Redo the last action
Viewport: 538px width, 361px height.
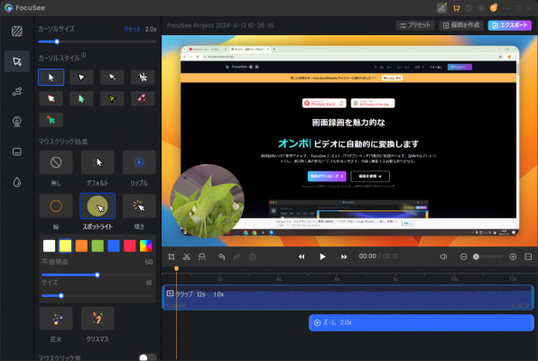pyautogui.click(x=237, y=256)
